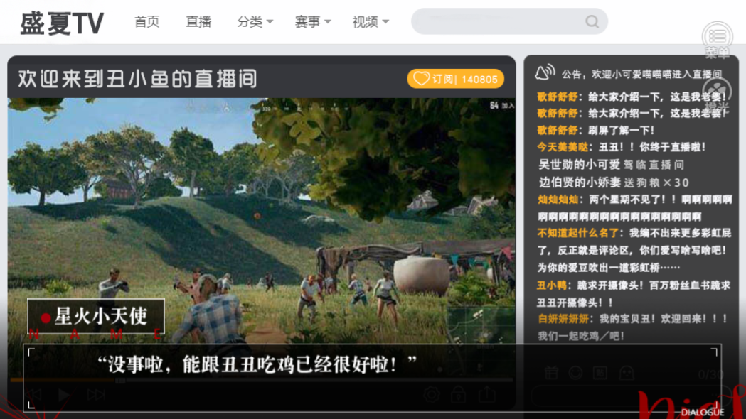Expand the 分类 dropdown in the navigation
The image size is (746, 419).
pyautogui.click(x=254, y=21)
